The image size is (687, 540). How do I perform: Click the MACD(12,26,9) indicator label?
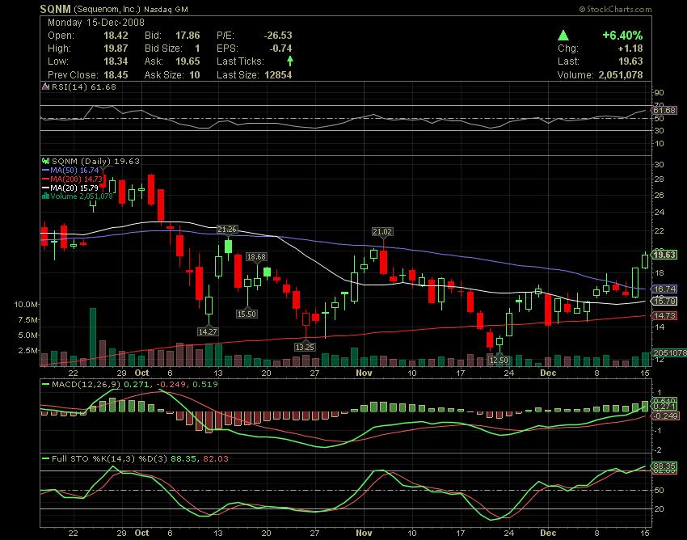point(86,385)
